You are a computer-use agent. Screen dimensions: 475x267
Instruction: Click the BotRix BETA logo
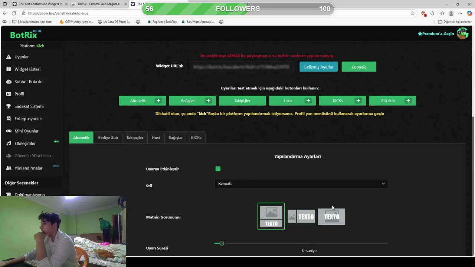coord(25,34)
